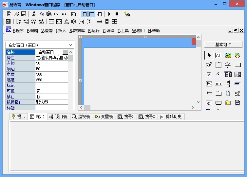Viewport: 247px width, 177px height.
Task: Edit the 宽度 value 380
Action: 52,74
